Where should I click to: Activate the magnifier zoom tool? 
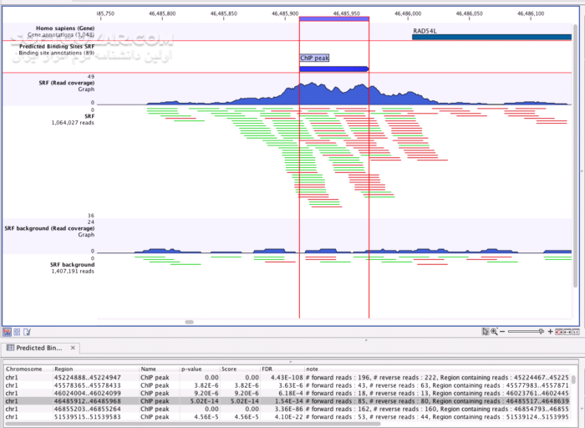click(495, 331)
